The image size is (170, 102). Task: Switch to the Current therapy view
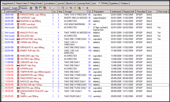point(6,8)
